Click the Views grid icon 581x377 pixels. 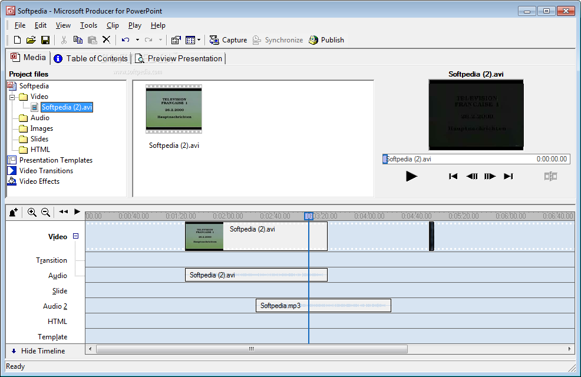click(190, 40)
